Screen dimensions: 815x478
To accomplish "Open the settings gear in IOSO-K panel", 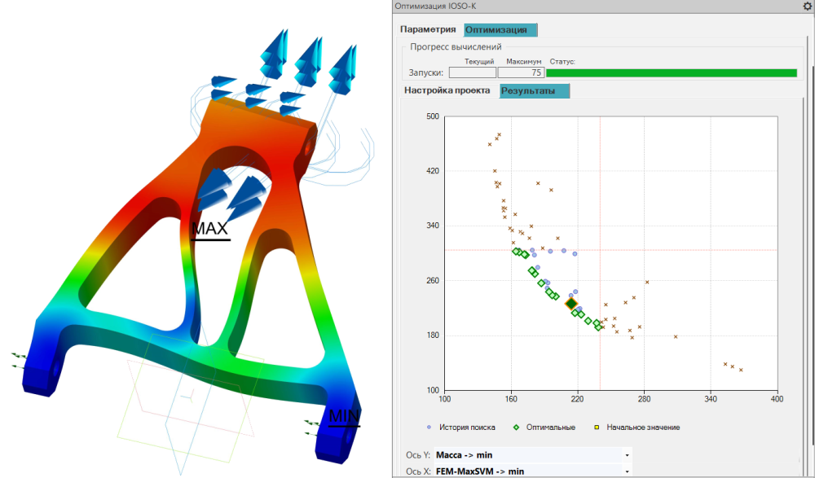I will [x=807, y=6].
